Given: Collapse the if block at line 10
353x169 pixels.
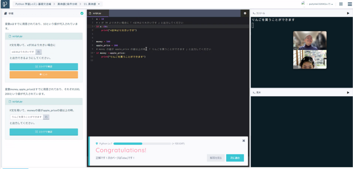Looking at the screenshot, I should pyautogui.click(x=94, y=53).
